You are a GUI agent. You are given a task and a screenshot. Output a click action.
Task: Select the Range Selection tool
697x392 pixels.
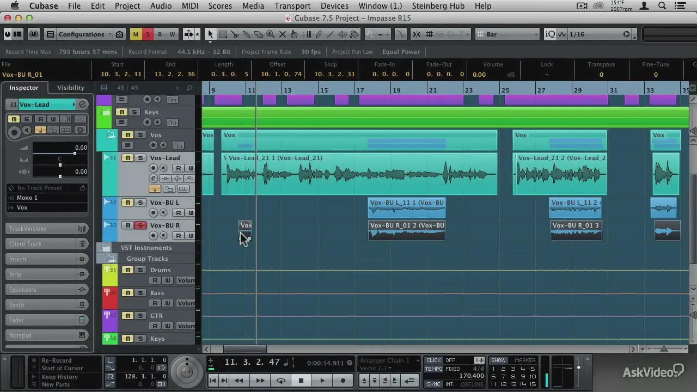[x=223, y=34]
